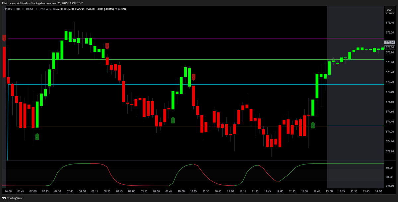The width and height of the screenshot is (398, 202).
Task: Click the Flinttrades published header text
Action: pos(42,3)
